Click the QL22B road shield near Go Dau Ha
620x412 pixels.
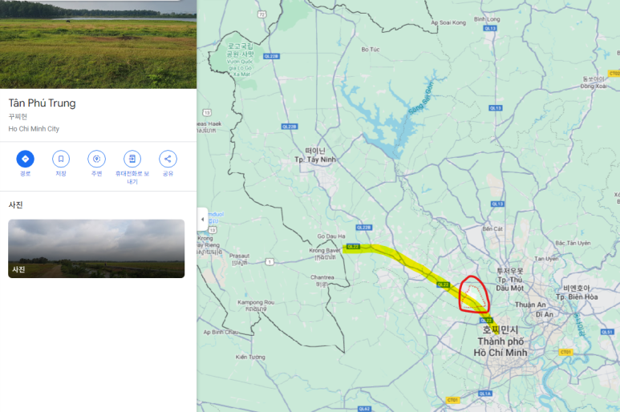click(364, 228)
